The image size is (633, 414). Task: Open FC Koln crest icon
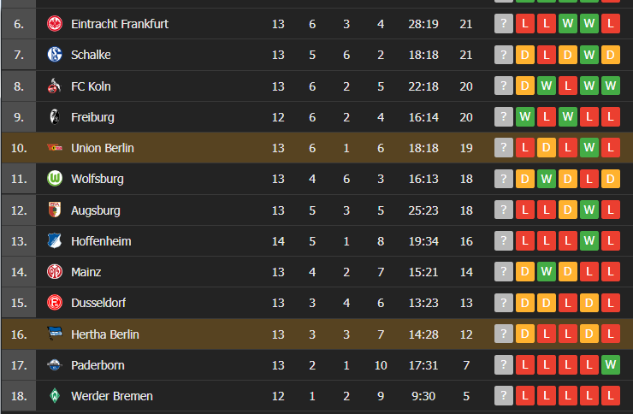pyautogui.click(x=55, y=86)
